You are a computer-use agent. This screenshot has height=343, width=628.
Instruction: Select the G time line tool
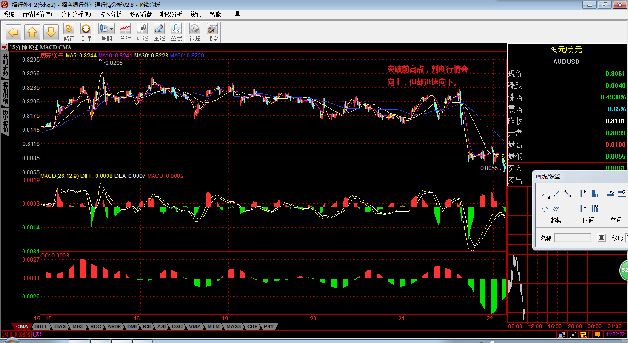(x=594, y=208)
